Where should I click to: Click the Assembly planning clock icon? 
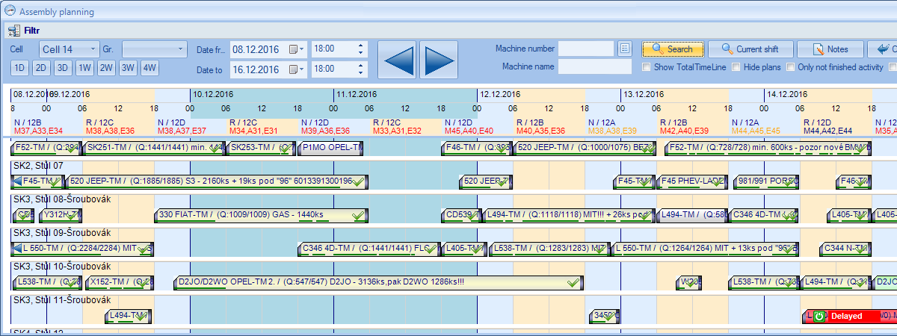[x=10, y=11]
